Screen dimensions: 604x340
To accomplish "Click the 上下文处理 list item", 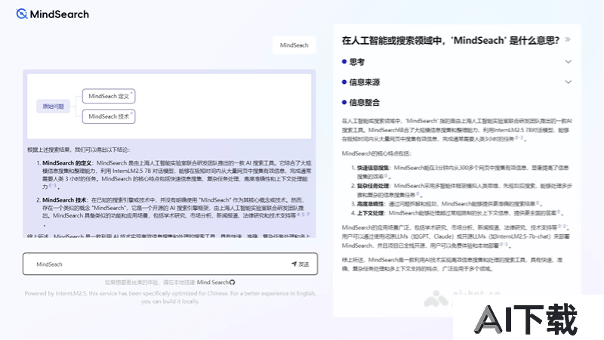I will pyautogui.click(x=458, y=213).
